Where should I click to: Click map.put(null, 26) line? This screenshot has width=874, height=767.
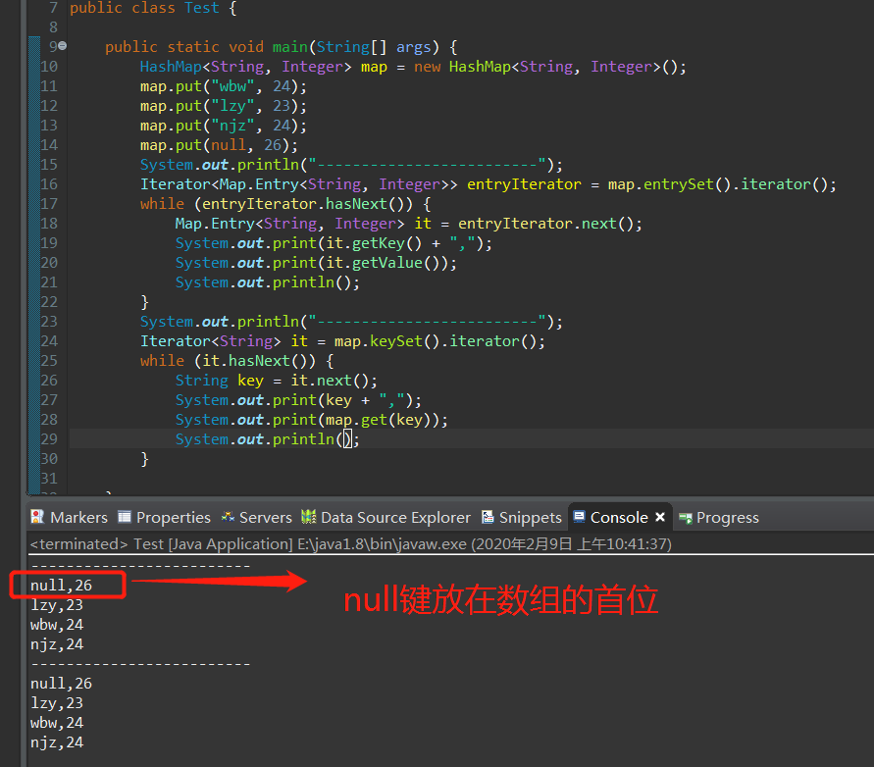(x=219, y=145)
